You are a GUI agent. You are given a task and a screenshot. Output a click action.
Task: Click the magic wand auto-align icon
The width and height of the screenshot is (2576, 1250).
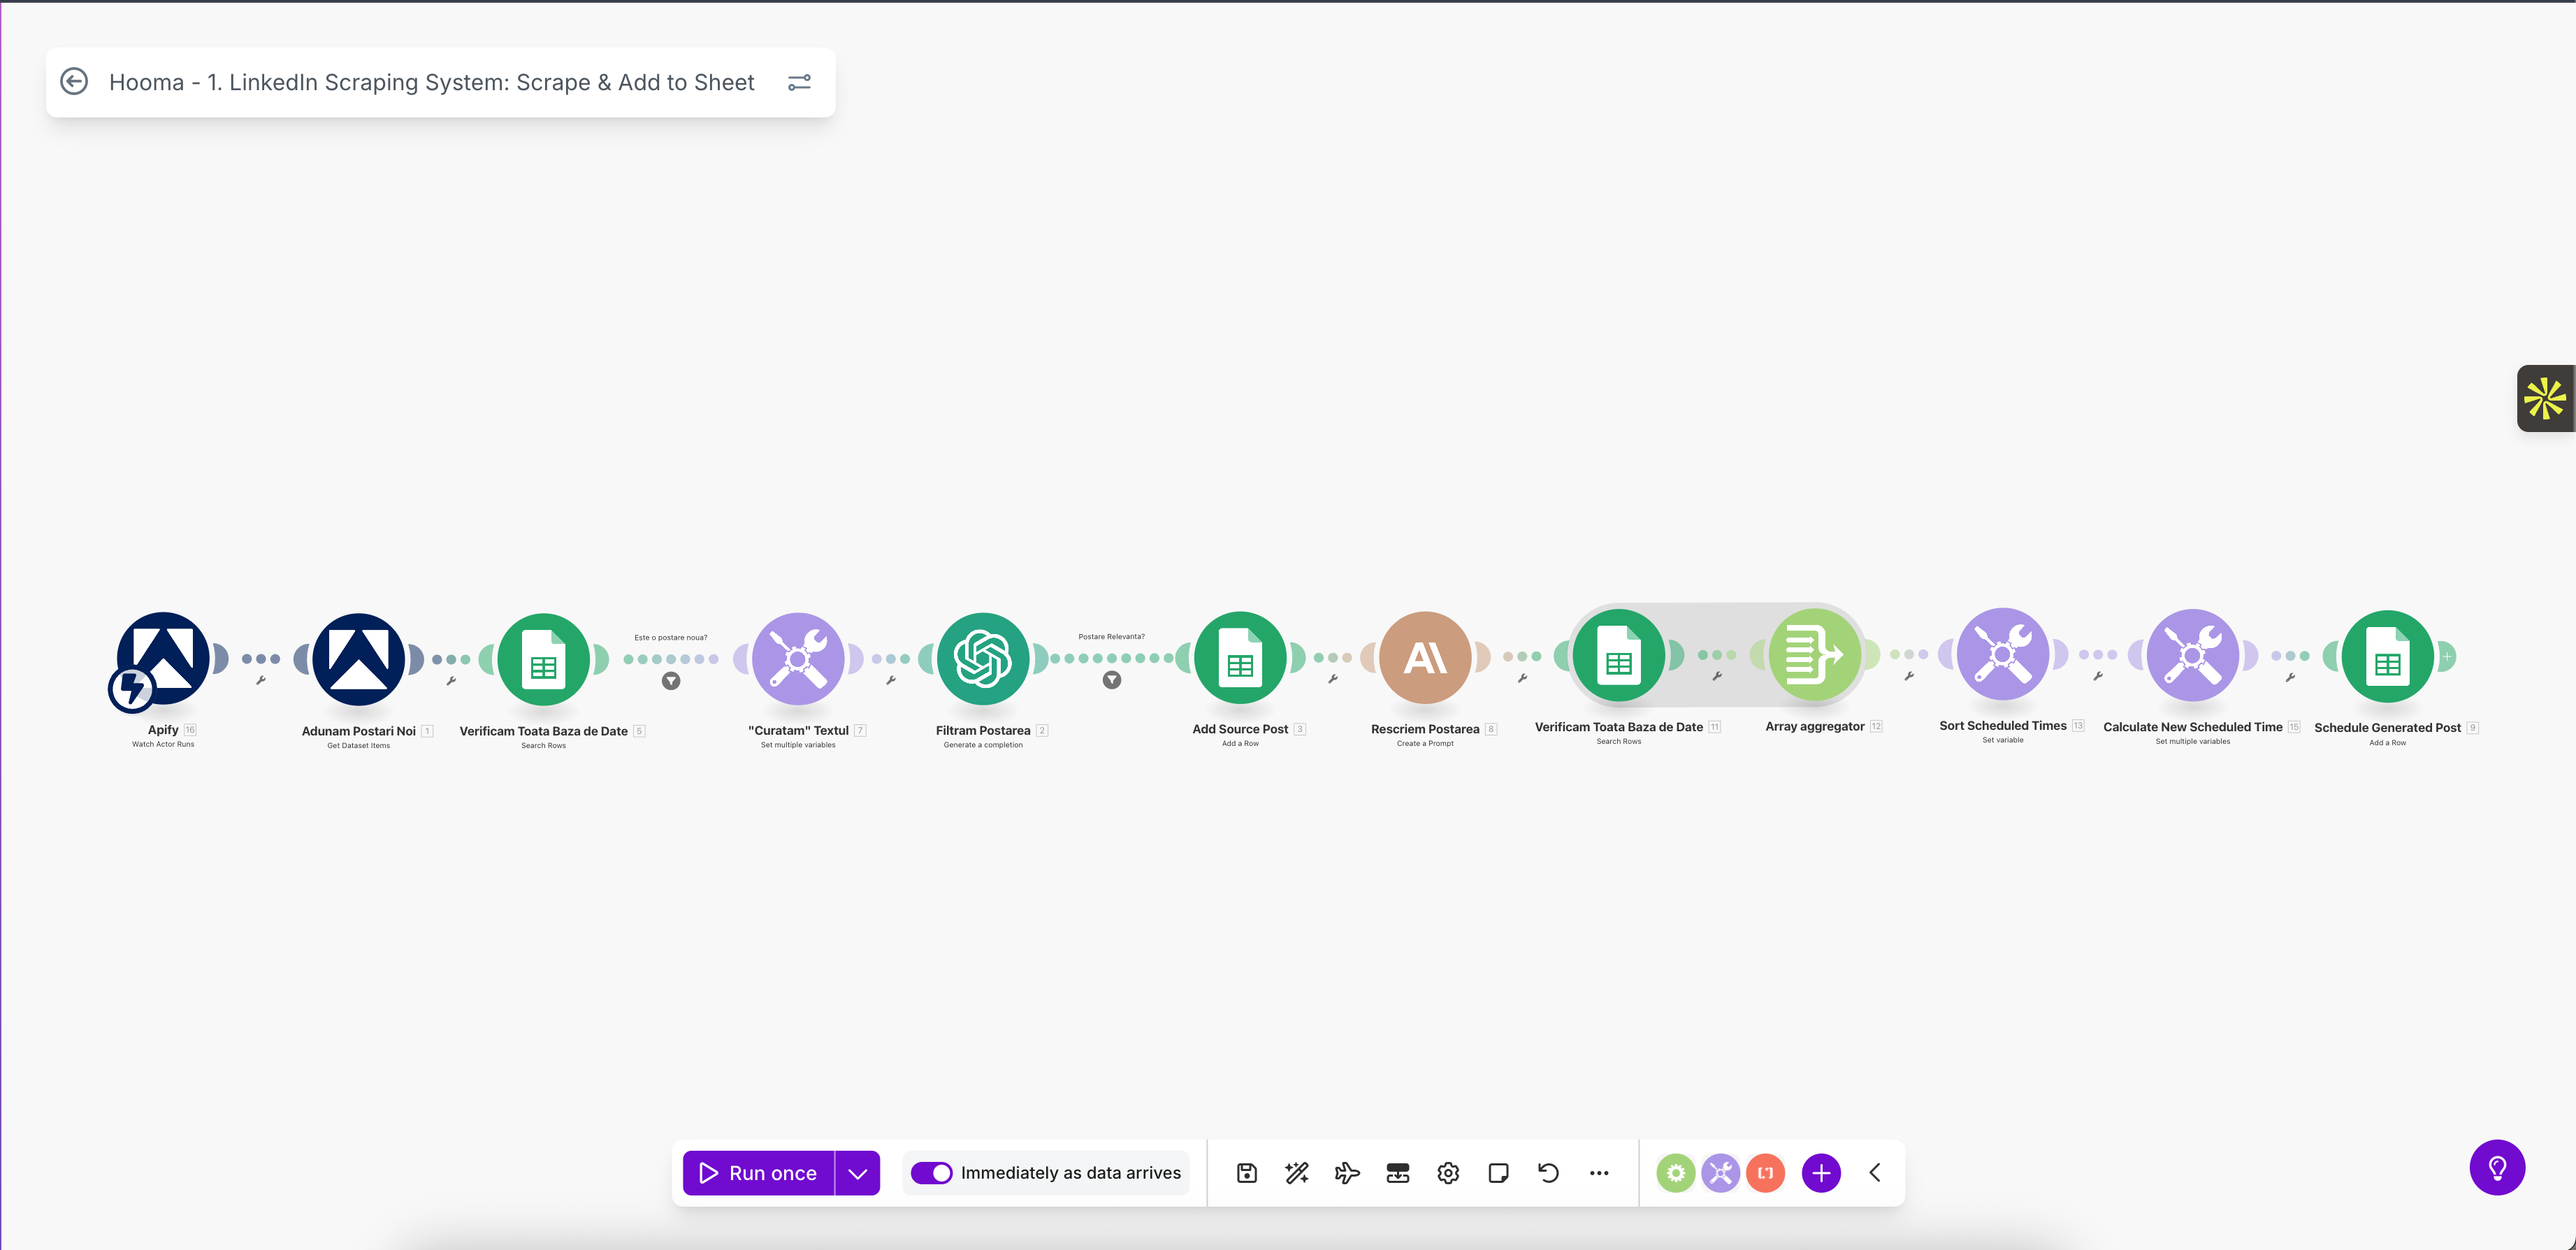(1297, 1173)
